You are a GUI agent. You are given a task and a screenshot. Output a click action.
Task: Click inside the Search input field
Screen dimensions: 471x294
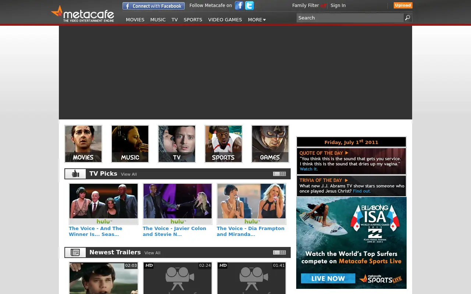(x=350, y=18)
